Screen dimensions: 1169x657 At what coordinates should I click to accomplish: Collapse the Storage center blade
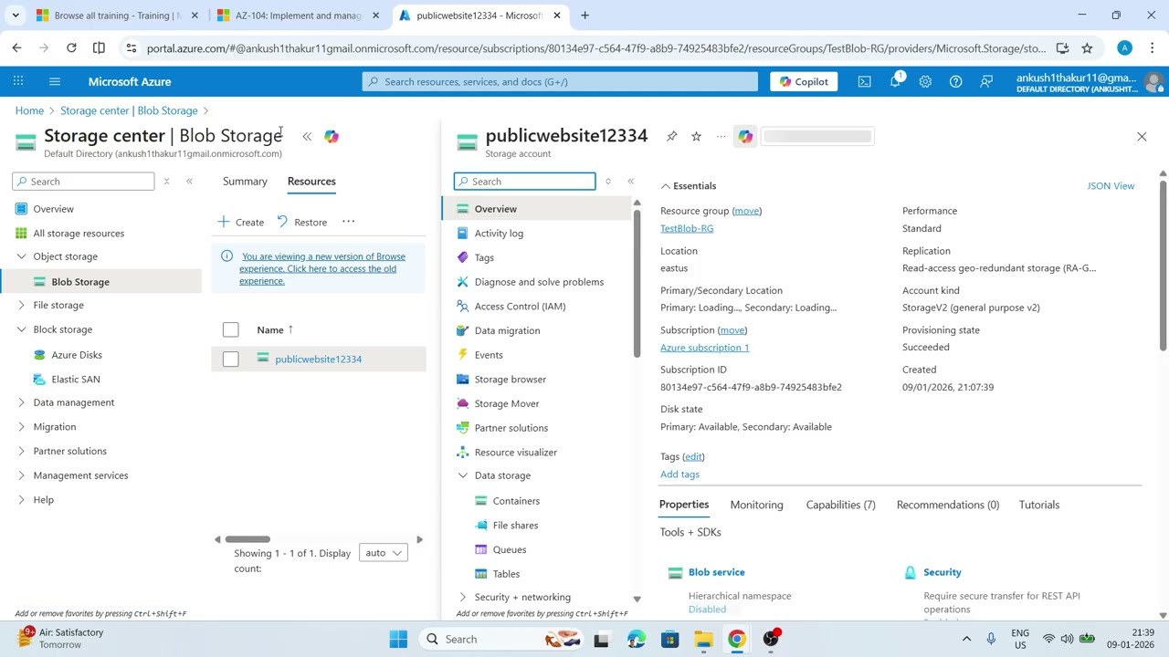pos(307,136)
